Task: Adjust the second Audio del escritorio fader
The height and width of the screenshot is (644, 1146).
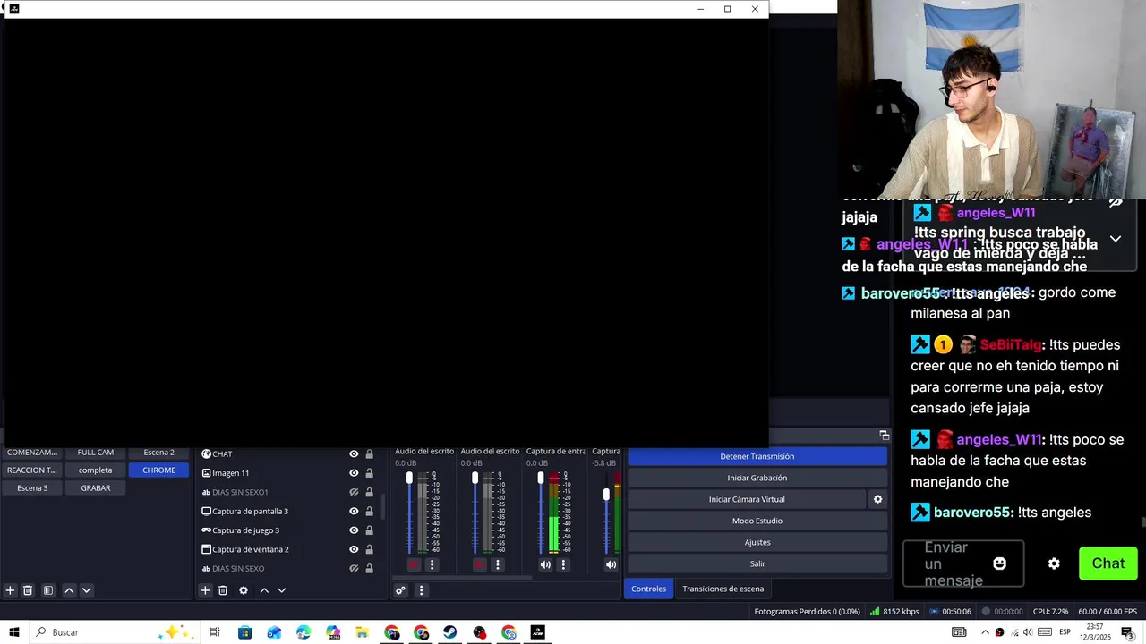Action: pos(475,479)
